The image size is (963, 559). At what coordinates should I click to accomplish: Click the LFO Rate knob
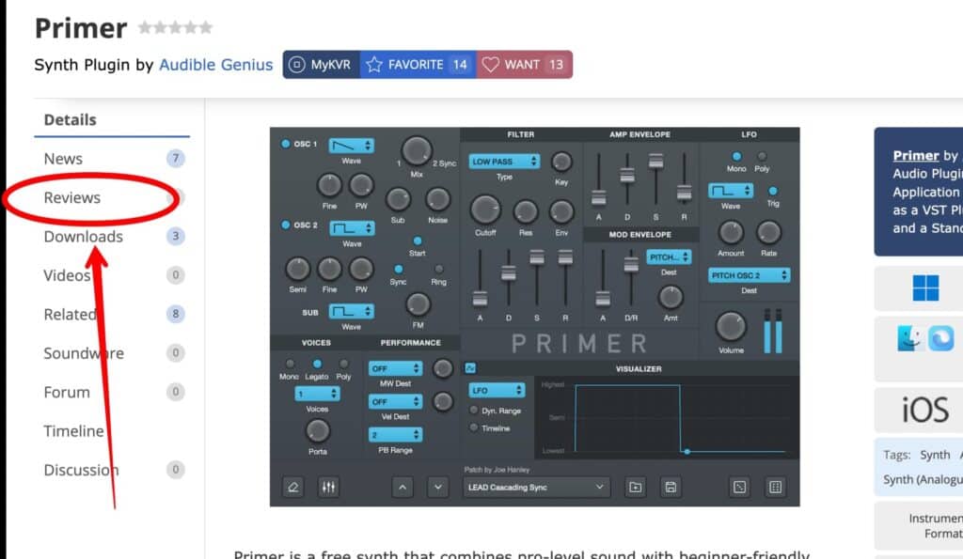point(768,233)
